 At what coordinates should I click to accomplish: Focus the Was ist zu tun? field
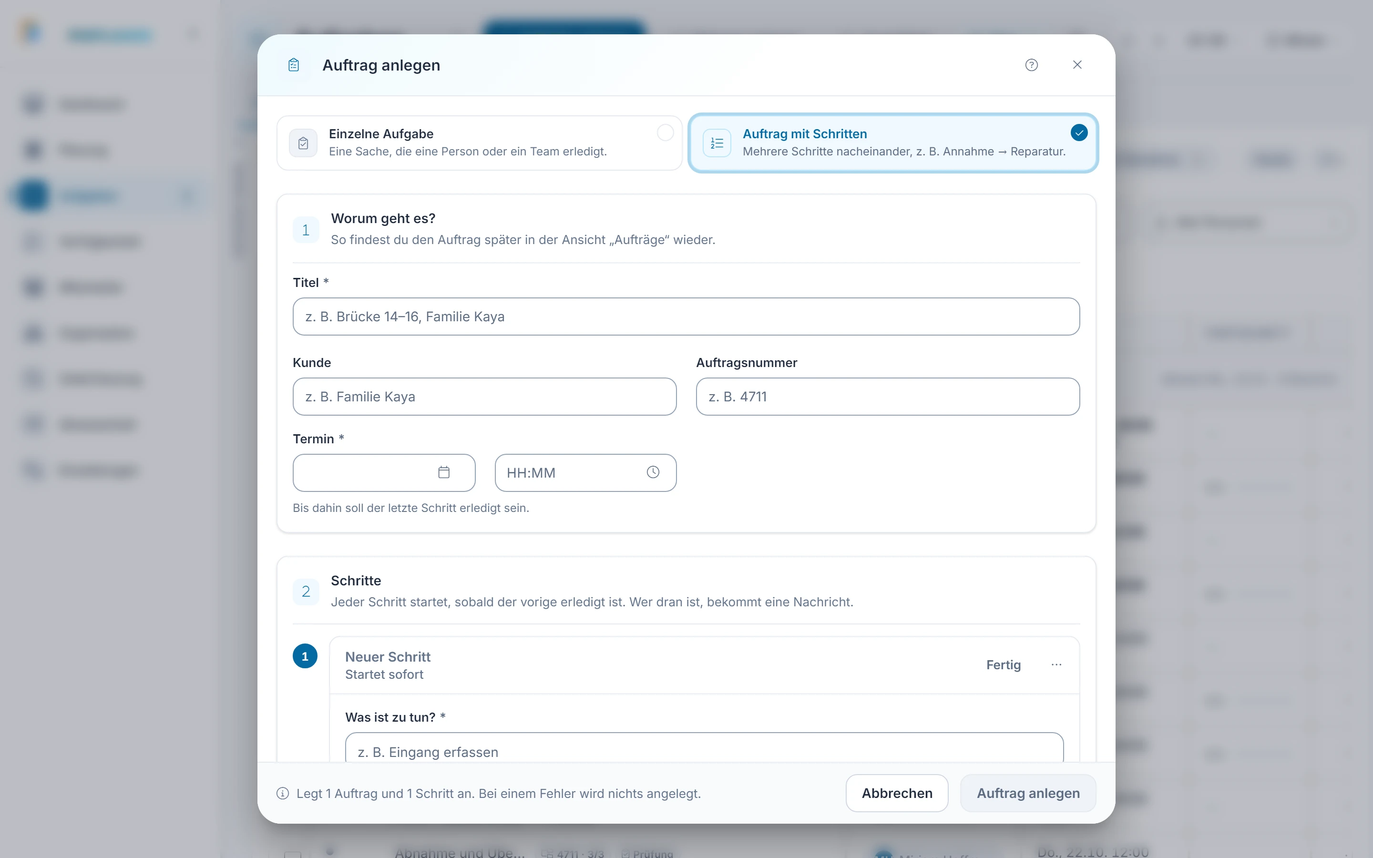pyautogui.click(x=704, y=748)
